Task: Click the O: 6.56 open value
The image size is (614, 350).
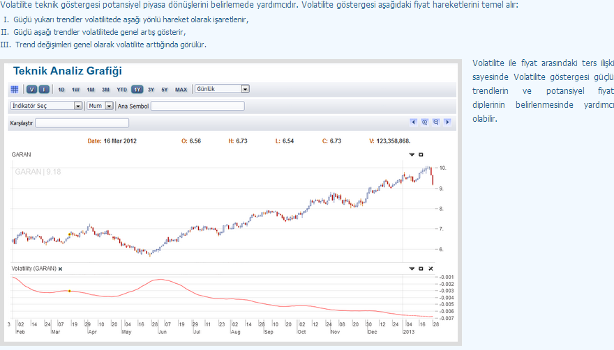Action: pos(191,141)
